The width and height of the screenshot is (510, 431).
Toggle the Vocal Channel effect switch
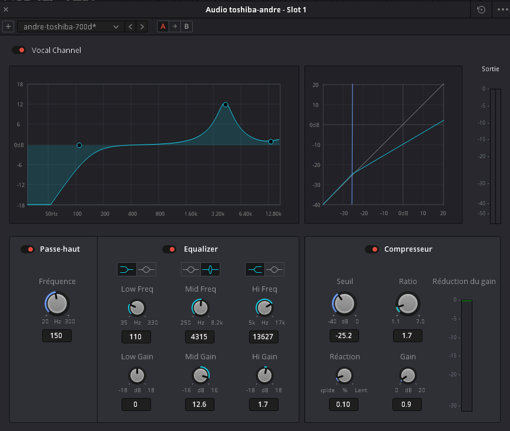[19, 51]
